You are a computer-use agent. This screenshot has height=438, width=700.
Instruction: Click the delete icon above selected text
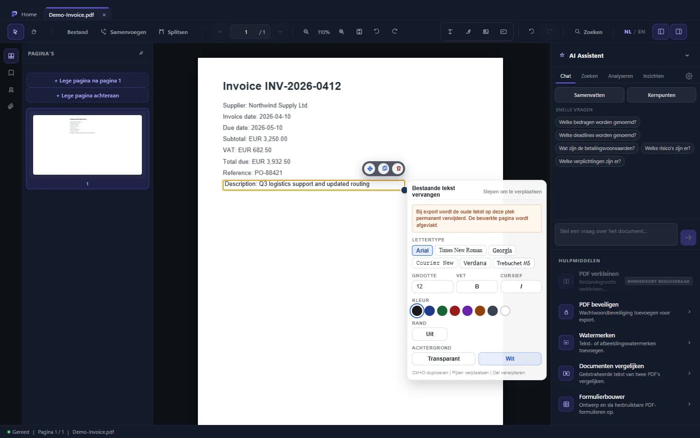pos(398,169)
